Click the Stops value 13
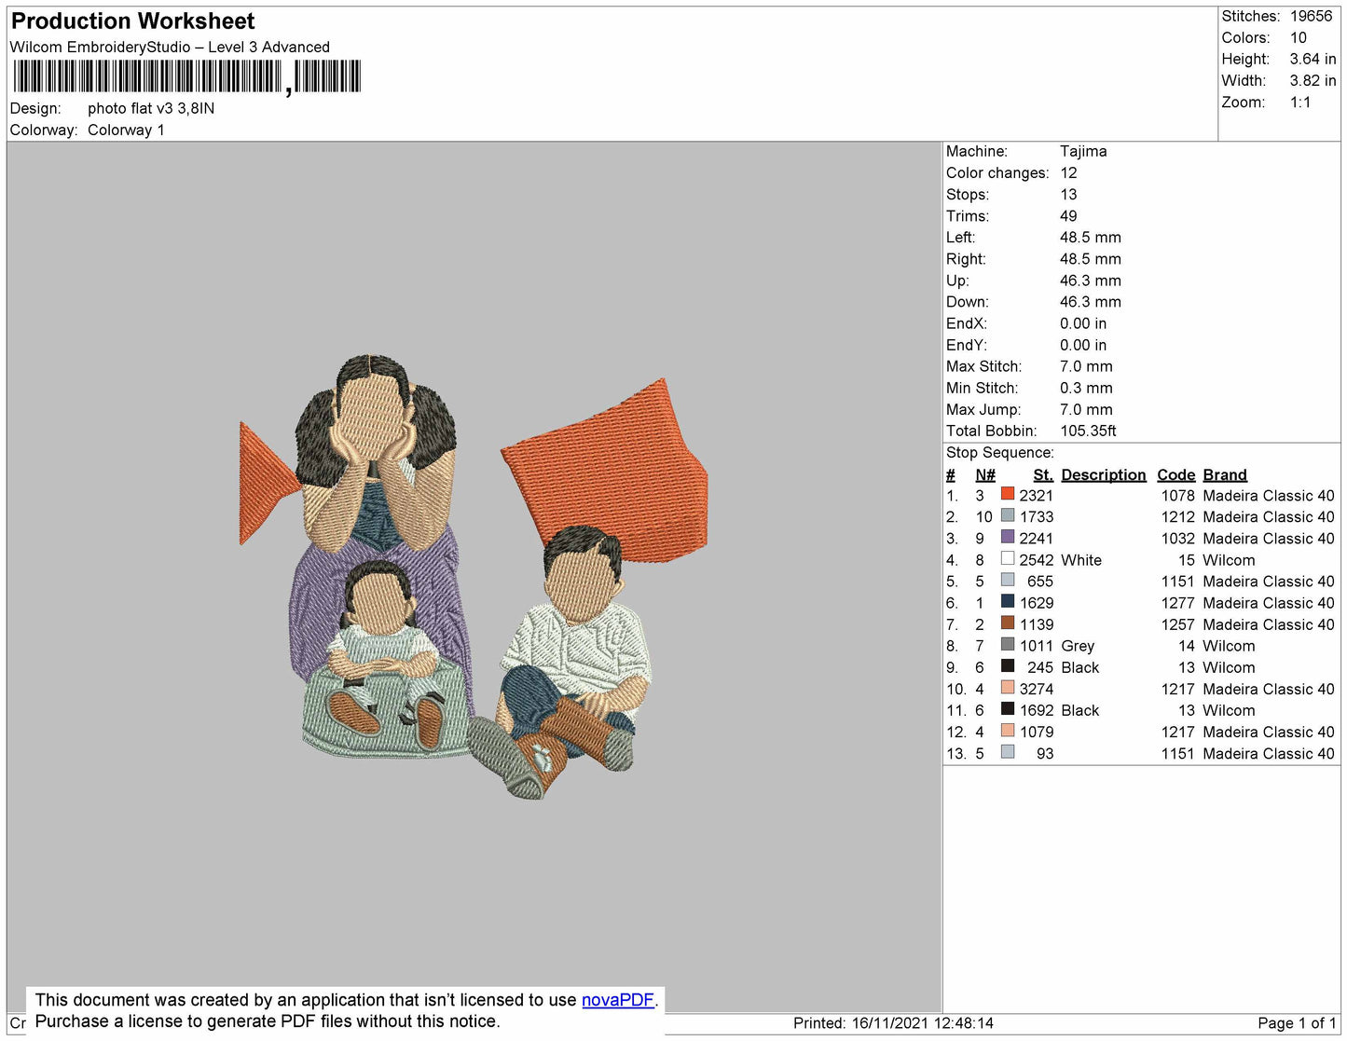The height and width of the screenshot is (1041, 1347). click(1068, 194)
